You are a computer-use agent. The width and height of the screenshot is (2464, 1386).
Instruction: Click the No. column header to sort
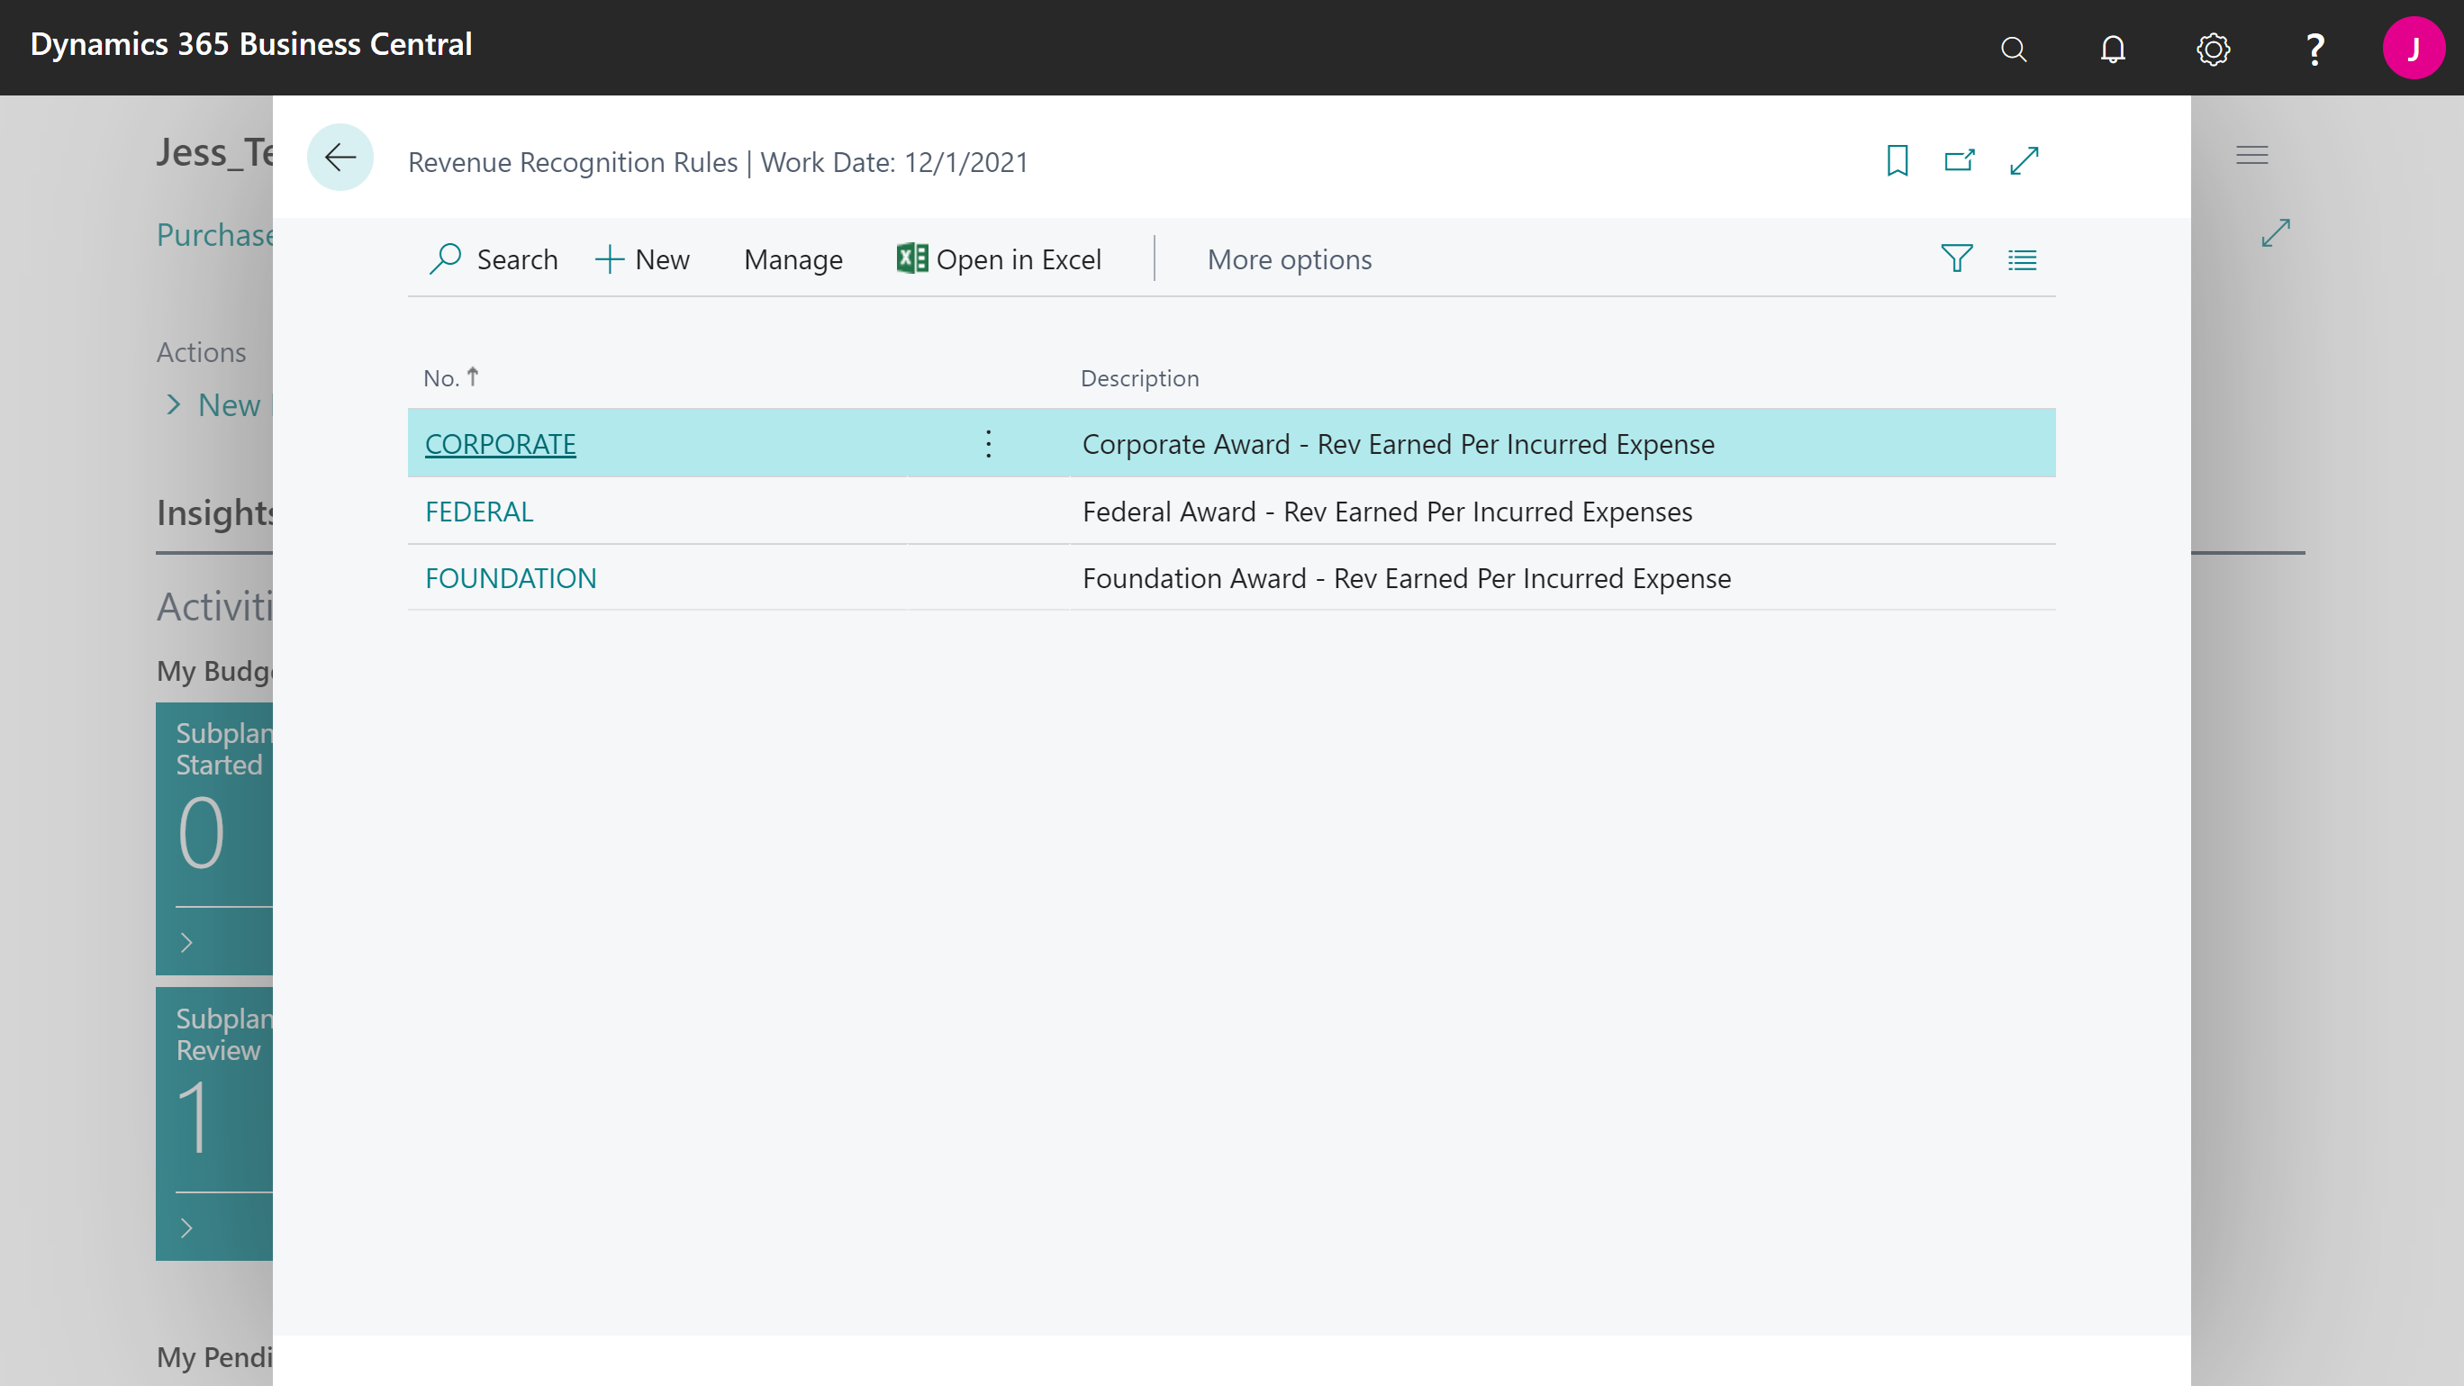pos(454,377)
